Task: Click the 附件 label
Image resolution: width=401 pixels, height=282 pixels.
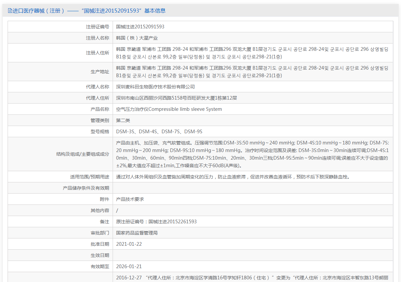Action: (x=104, y=199)
